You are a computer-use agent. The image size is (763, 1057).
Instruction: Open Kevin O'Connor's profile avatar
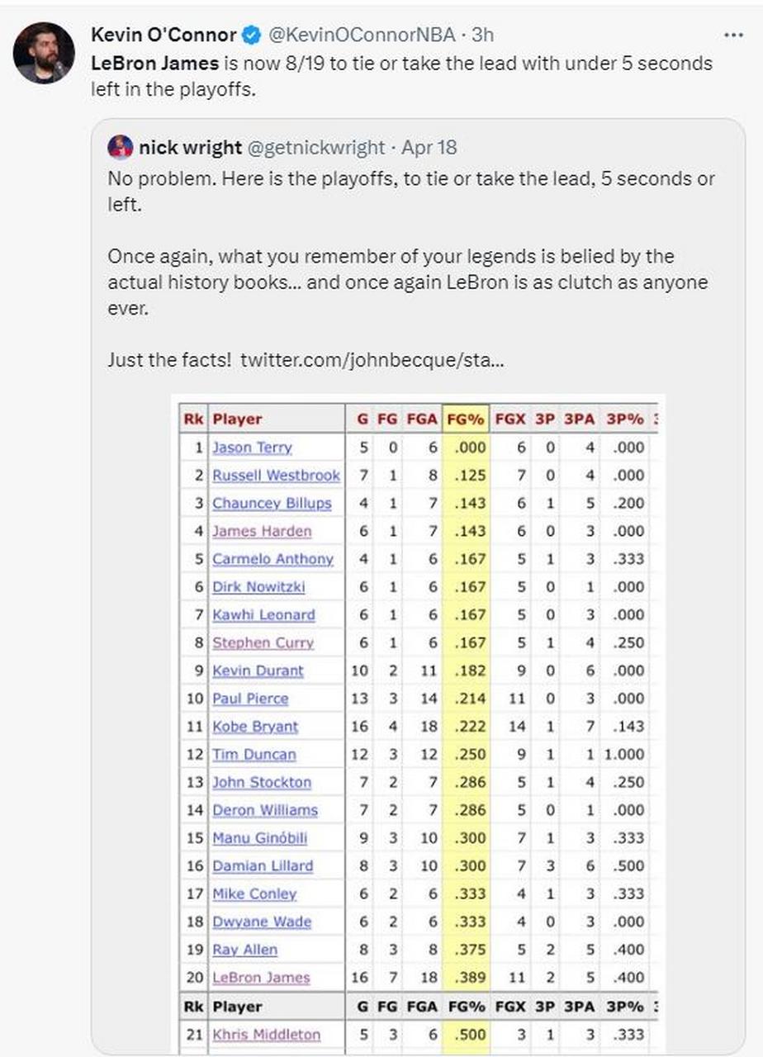tap(45, 53)
